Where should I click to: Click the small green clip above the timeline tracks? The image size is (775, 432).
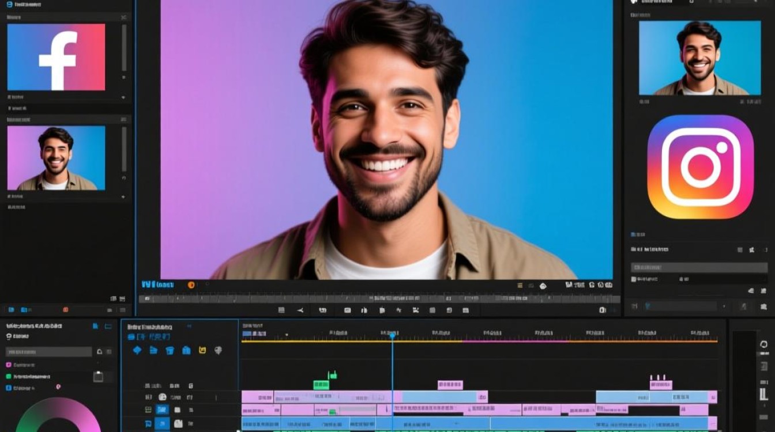pos(321,385)
